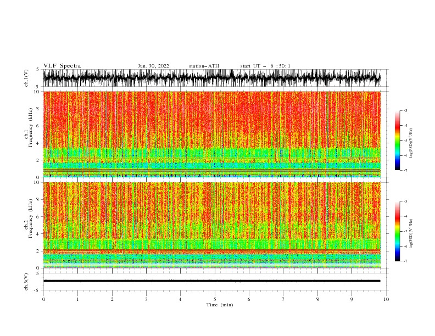This screenshot has height=336, width=435.
Task: Click the "VLF Spectra" plot title
Action: pos(62,66)
